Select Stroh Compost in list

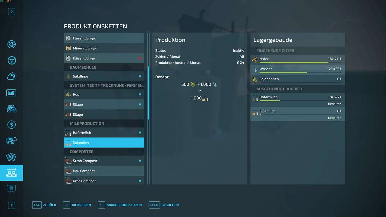104,161
